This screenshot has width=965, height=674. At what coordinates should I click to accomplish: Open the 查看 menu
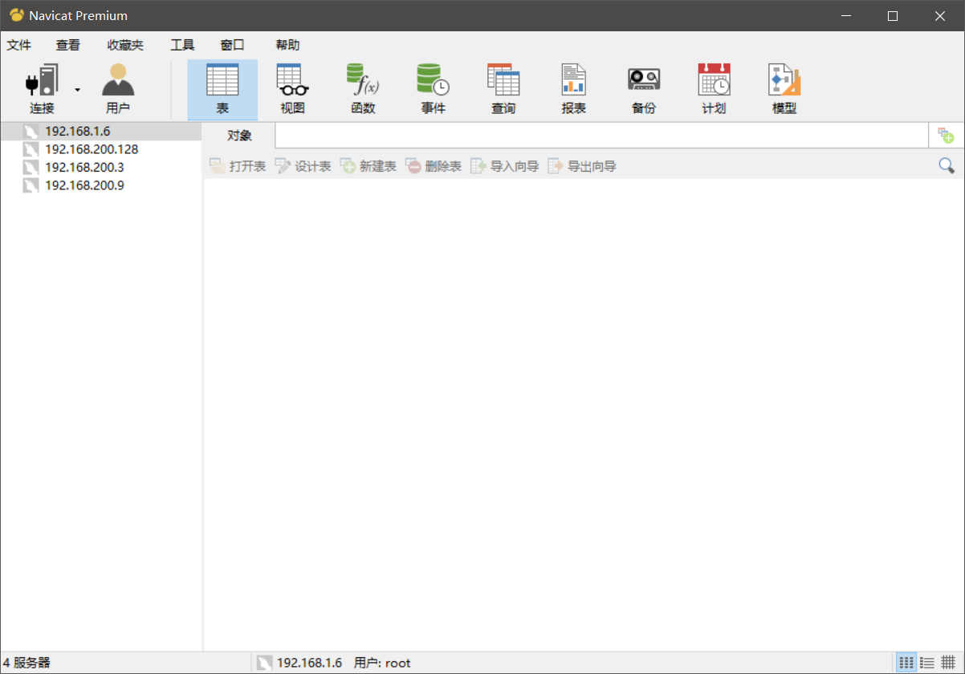[68, 45]
